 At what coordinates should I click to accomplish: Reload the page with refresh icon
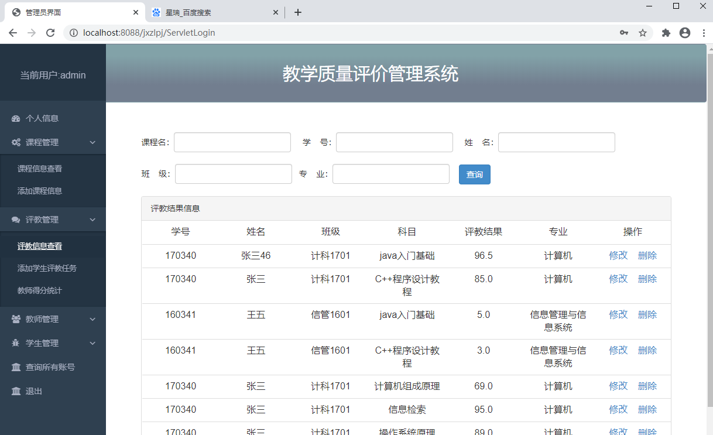50,33
